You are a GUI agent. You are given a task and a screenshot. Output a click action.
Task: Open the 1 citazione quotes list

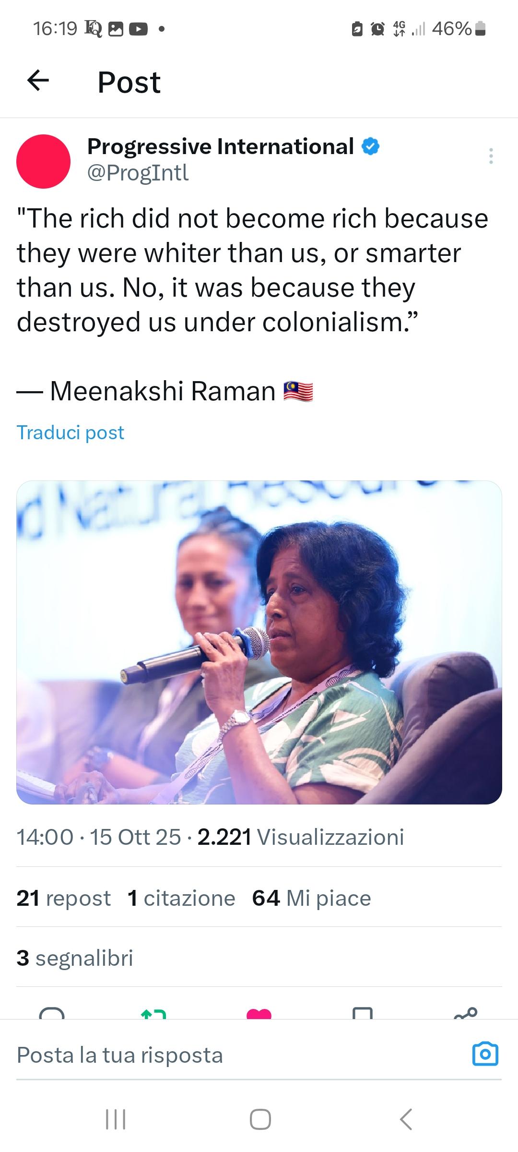click(181, 898)
